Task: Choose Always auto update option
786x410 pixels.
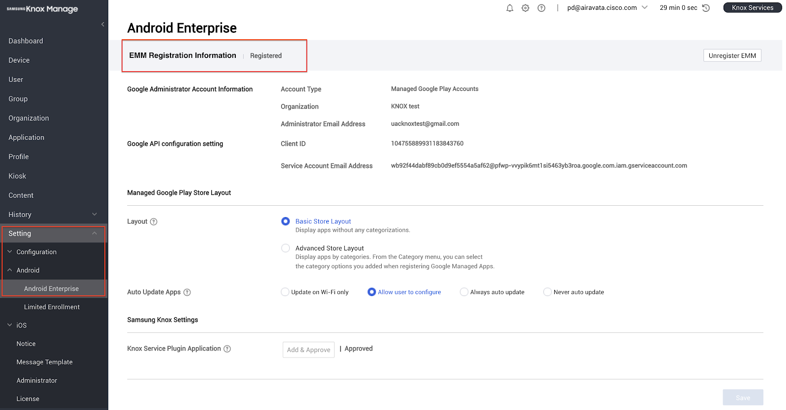Action: [464, 292]
